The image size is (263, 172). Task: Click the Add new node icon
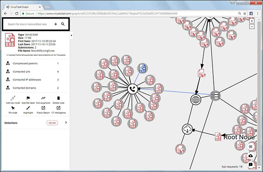point(13,98)
